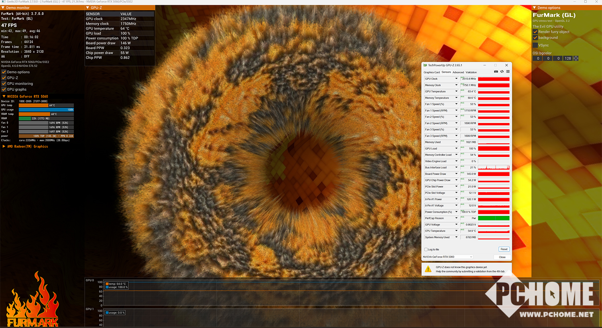Open Fan 1 Speed (RPM) dropdown arrow

456,111
